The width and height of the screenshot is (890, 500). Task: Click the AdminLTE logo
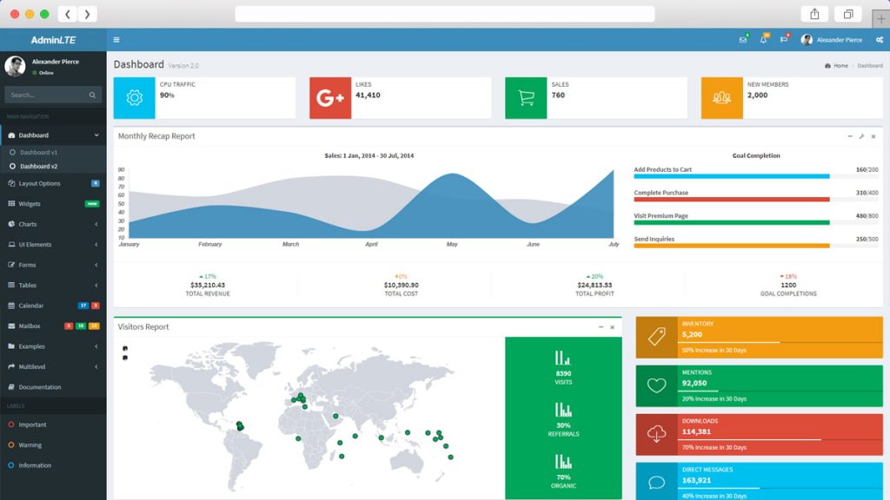pos(53,40)
